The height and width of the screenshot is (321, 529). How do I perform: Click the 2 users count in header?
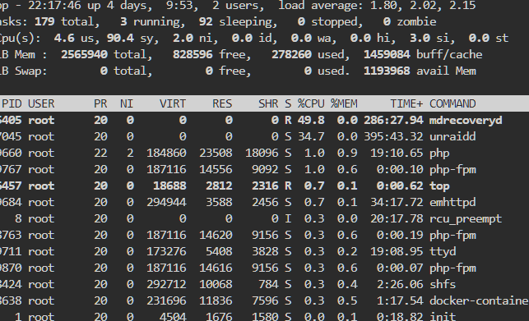pos(236,6)
